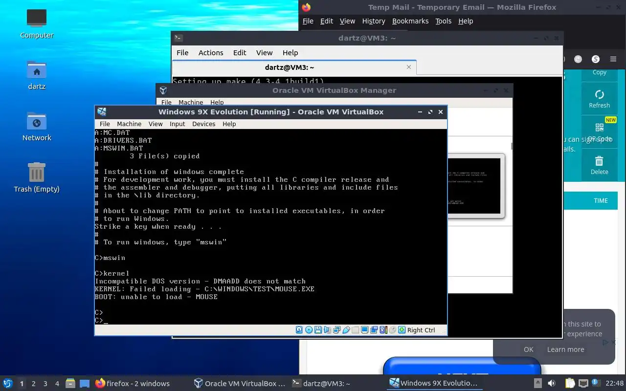This screenshot has height=391, width=626.
Task: Open Input menu in running VM window
Action: point(177,124)
